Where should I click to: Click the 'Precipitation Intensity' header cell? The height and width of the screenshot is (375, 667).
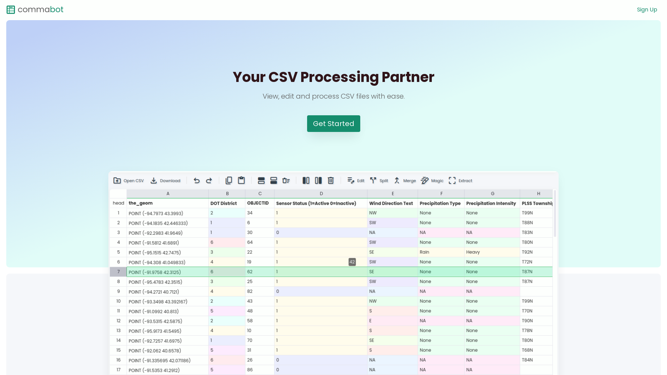coord(492,203)
